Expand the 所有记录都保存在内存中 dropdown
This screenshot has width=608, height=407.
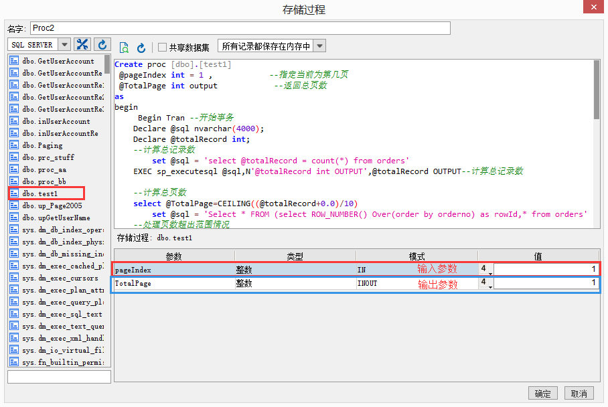[319, 46]
